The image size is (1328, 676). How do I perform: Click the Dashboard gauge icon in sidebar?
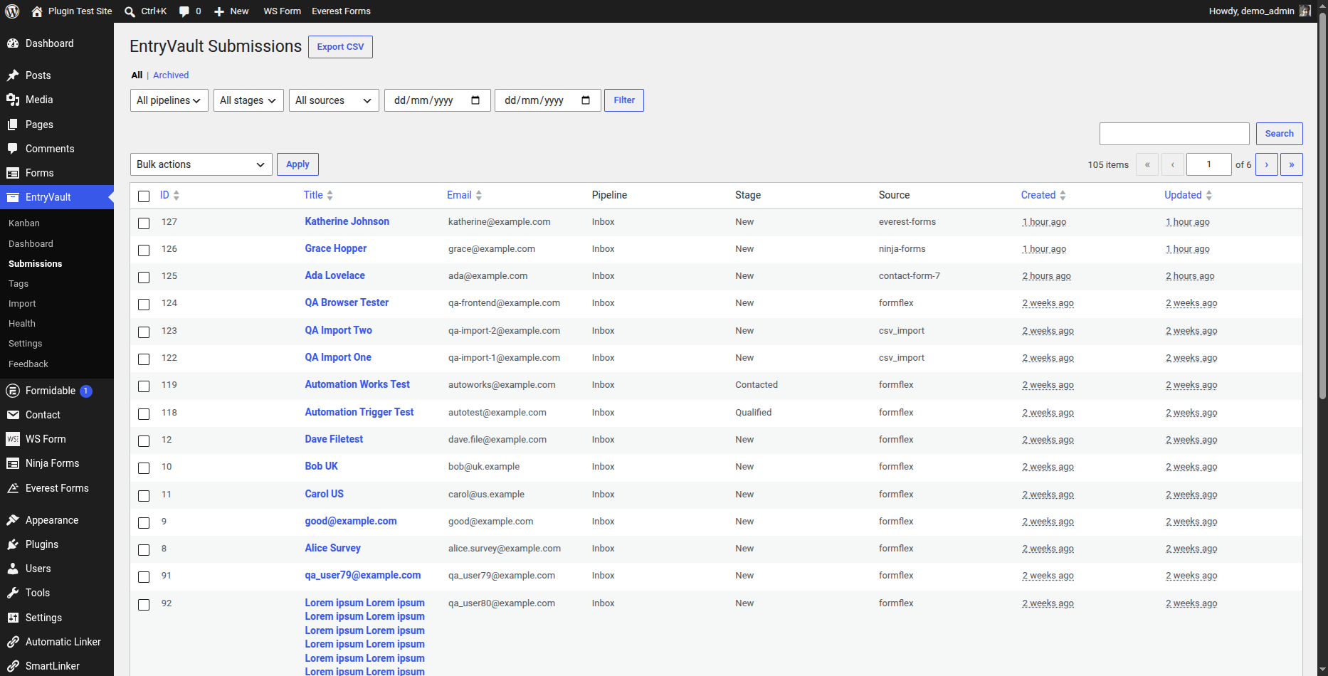[x=13, y=43]
